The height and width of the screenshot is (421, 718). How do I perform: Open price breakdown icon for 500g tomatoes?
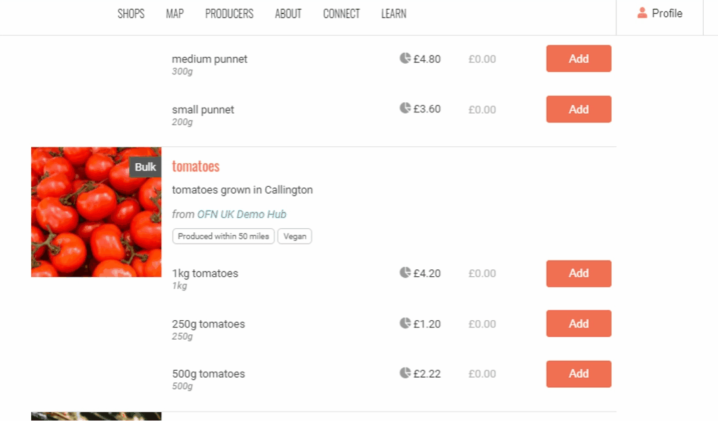pyautogui.click(x=405, y=373)
